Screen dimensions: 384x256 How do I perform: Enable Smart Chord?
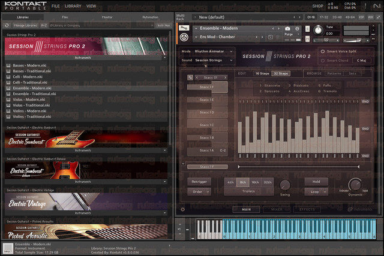coord(323,61)
